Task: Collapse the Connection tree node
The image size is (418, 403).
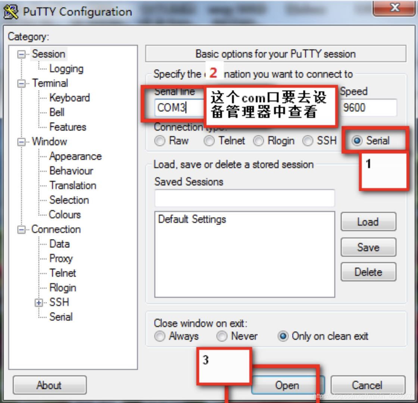Action: pyautogui.click(x=21, y=230)
